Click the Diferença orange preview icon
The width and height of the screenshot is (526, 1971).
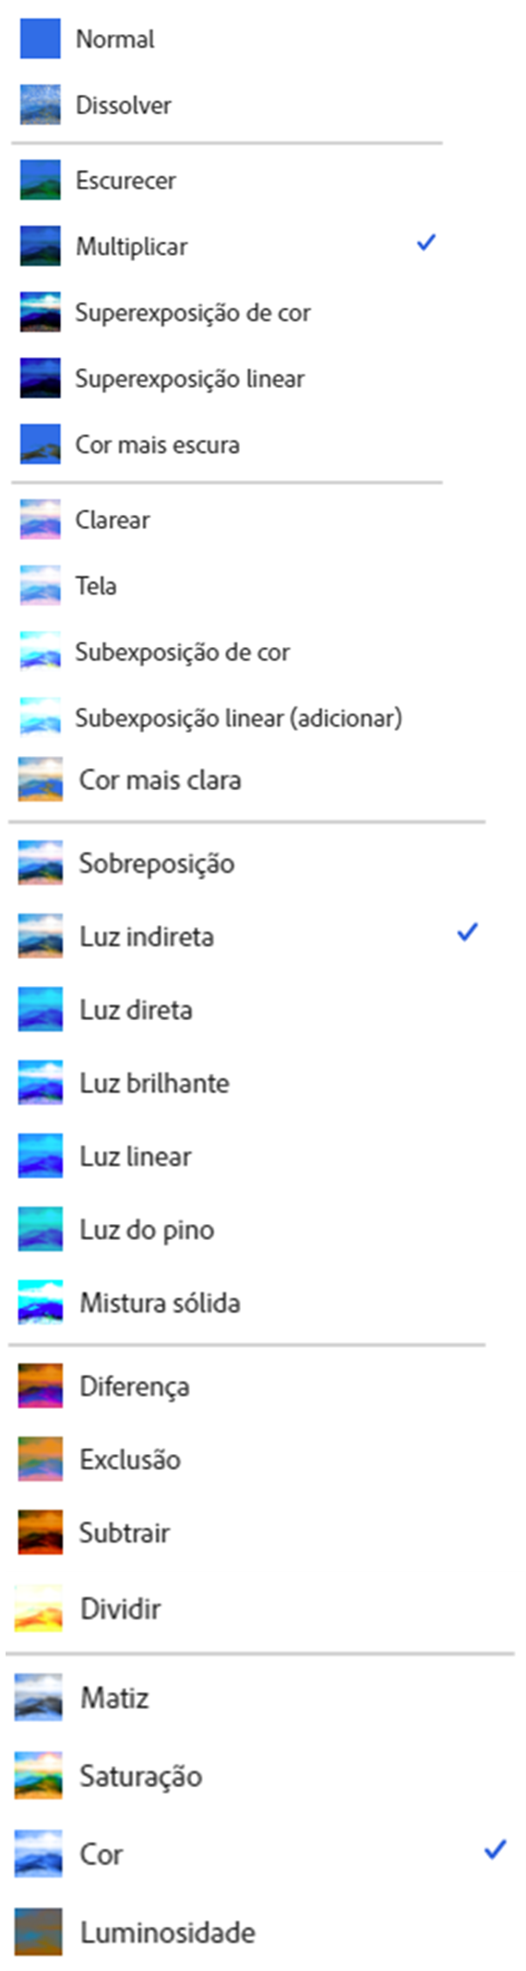(41, 1386)
